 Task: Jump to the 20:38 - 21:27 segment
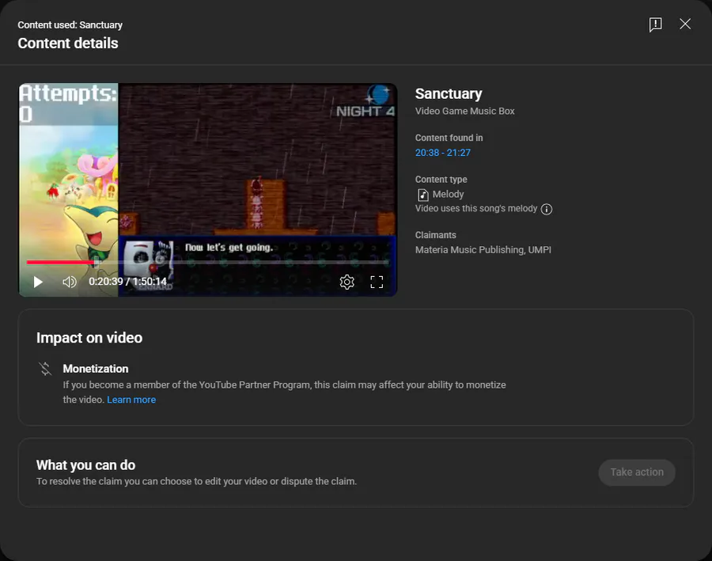(443, 153)
